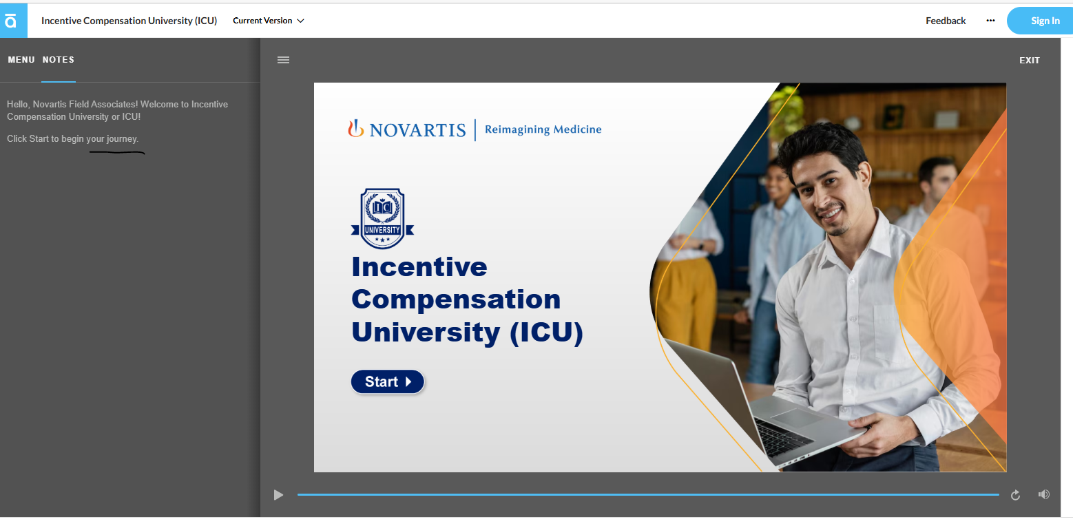Mute audio with the speaker icon
The width and height of the screenshot is (1073, 526).
point(1044,494)
